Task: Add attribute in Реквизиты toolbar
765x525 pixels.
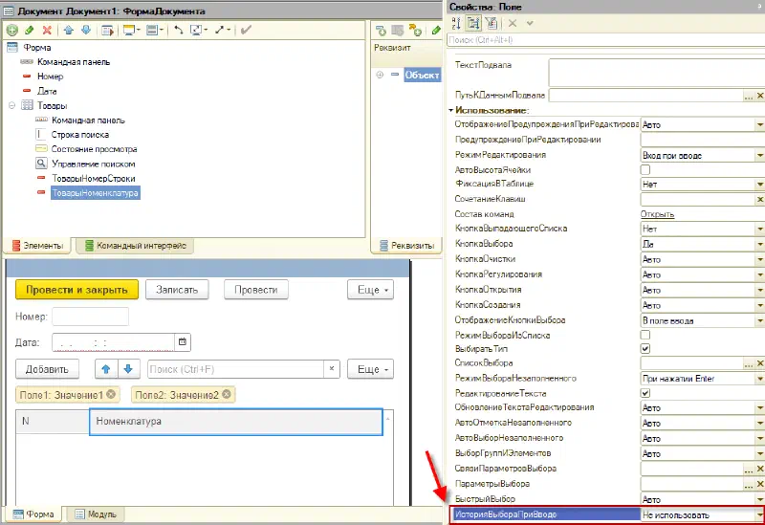Action: click(x=381, y=31)
